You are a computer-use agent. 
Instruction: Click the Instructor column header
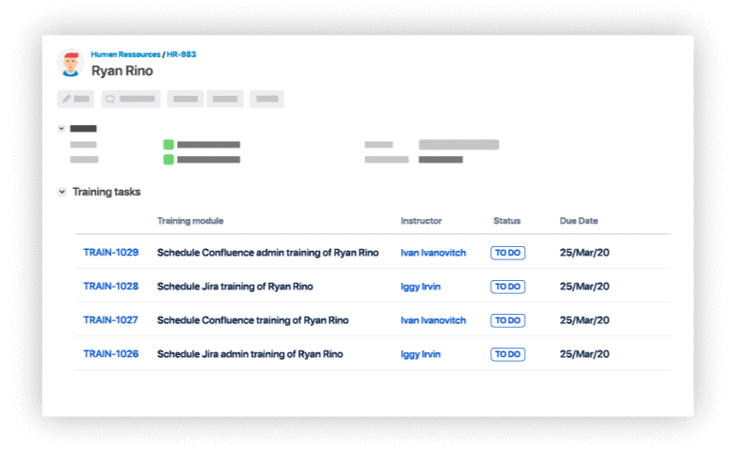[x=421, y=221]
